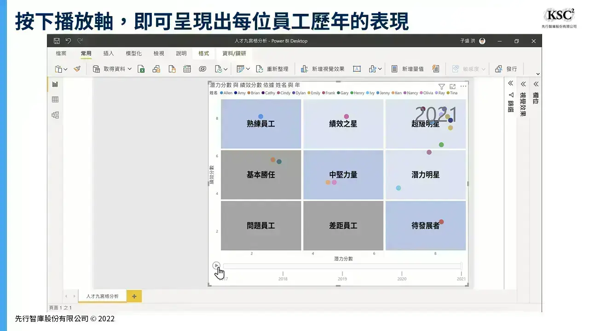This screenshot has height=331, width=589.
Task: Click the Redo arrow icon
Action: (80, 41)
